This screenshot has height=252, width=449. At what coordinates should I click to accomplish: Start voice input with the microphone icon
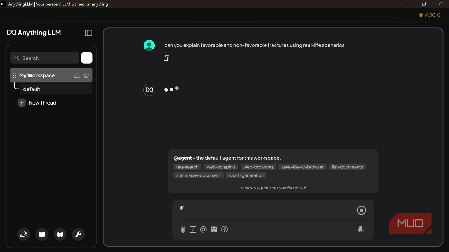361,230
